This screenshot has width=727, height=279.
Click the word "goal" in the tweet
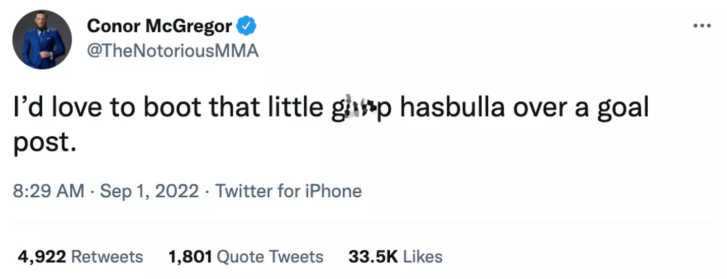click(623, 108)
